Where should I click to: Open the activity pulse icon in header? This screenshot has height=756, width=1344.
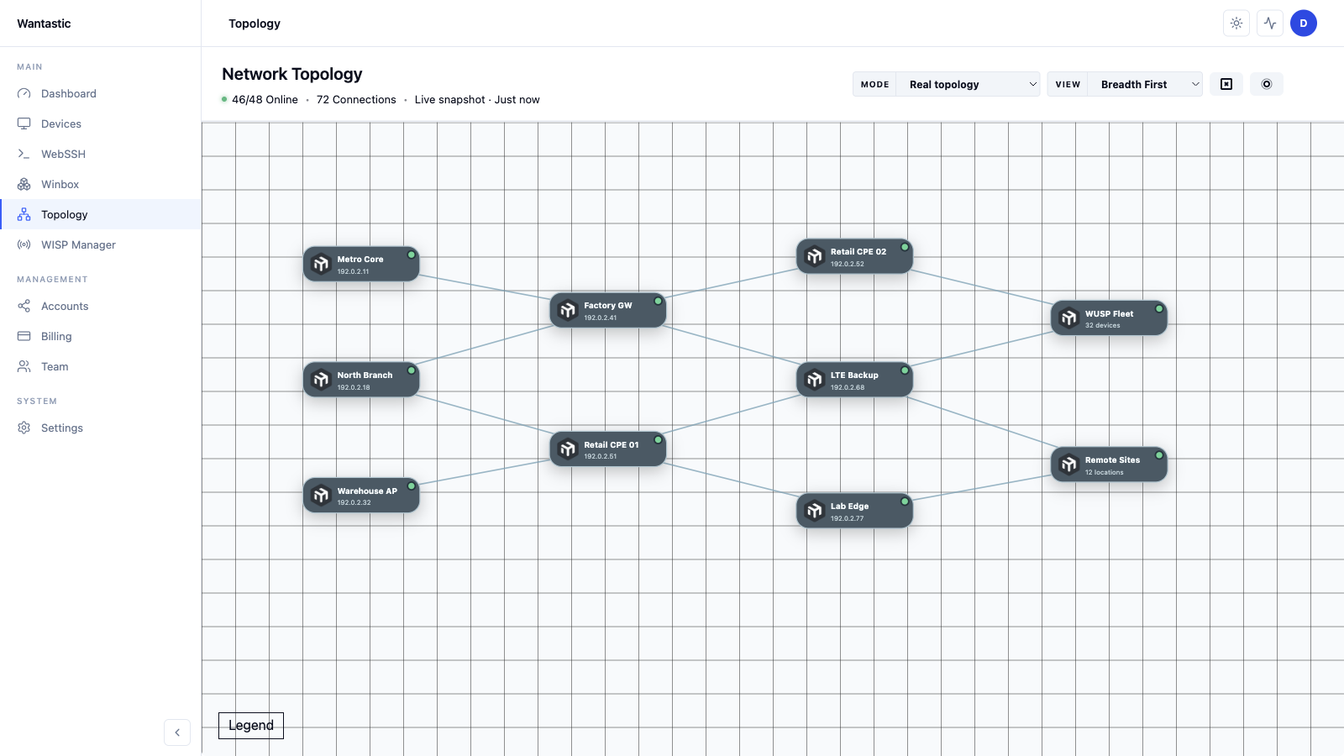point(1270,24)
